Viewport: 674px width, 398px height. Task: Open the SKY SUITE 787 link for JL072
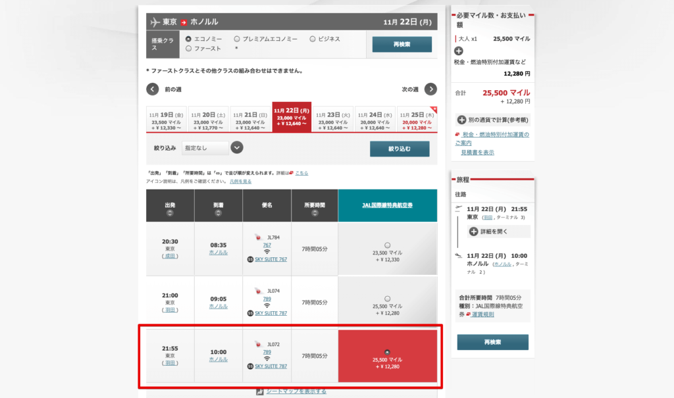tap(271, 366)
